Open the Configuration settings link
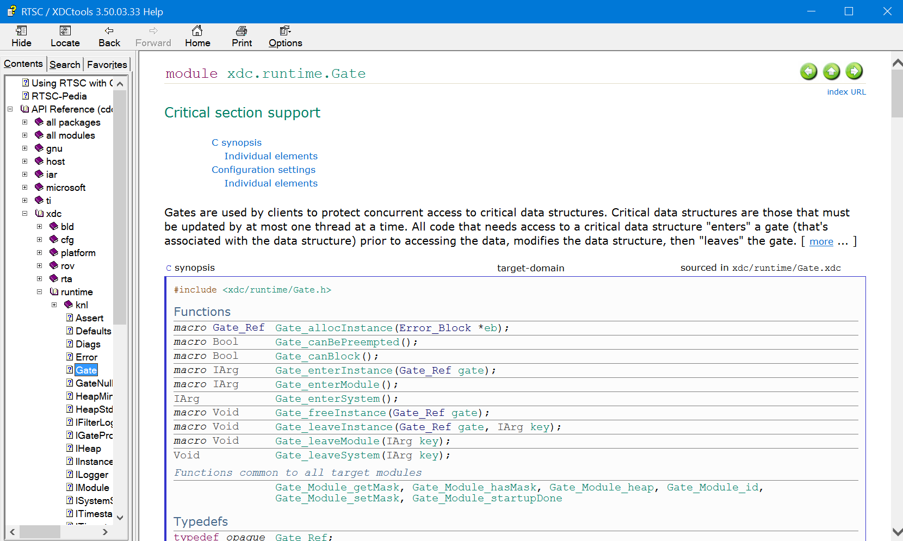Image resolution: width=903 pixels, height=541 pixels. tap(263, 170)
